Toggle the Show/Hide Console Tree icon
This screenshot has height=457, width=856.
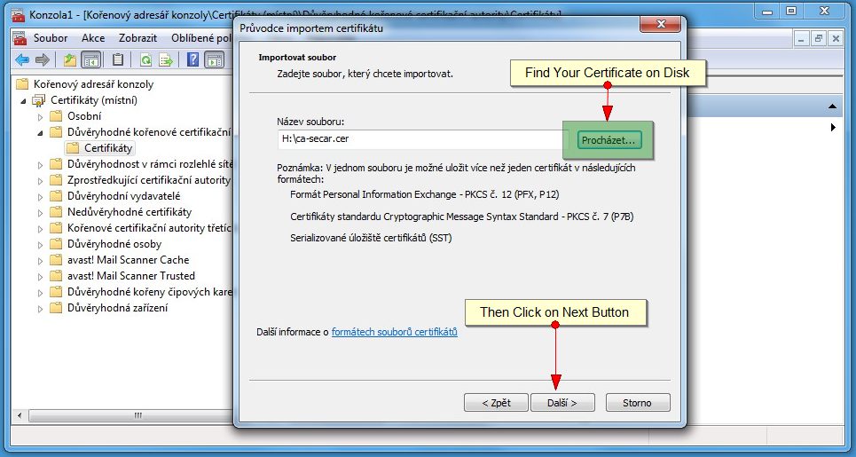(x=90, y=60)
